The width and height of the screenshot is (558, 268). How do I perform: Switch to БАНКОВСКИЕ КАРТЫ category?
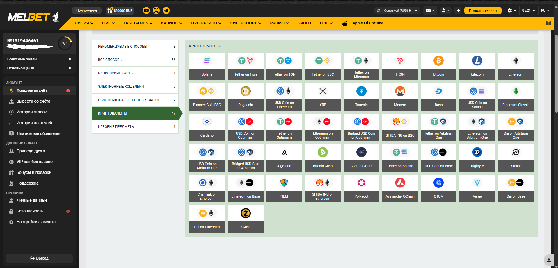pos(135,73)
